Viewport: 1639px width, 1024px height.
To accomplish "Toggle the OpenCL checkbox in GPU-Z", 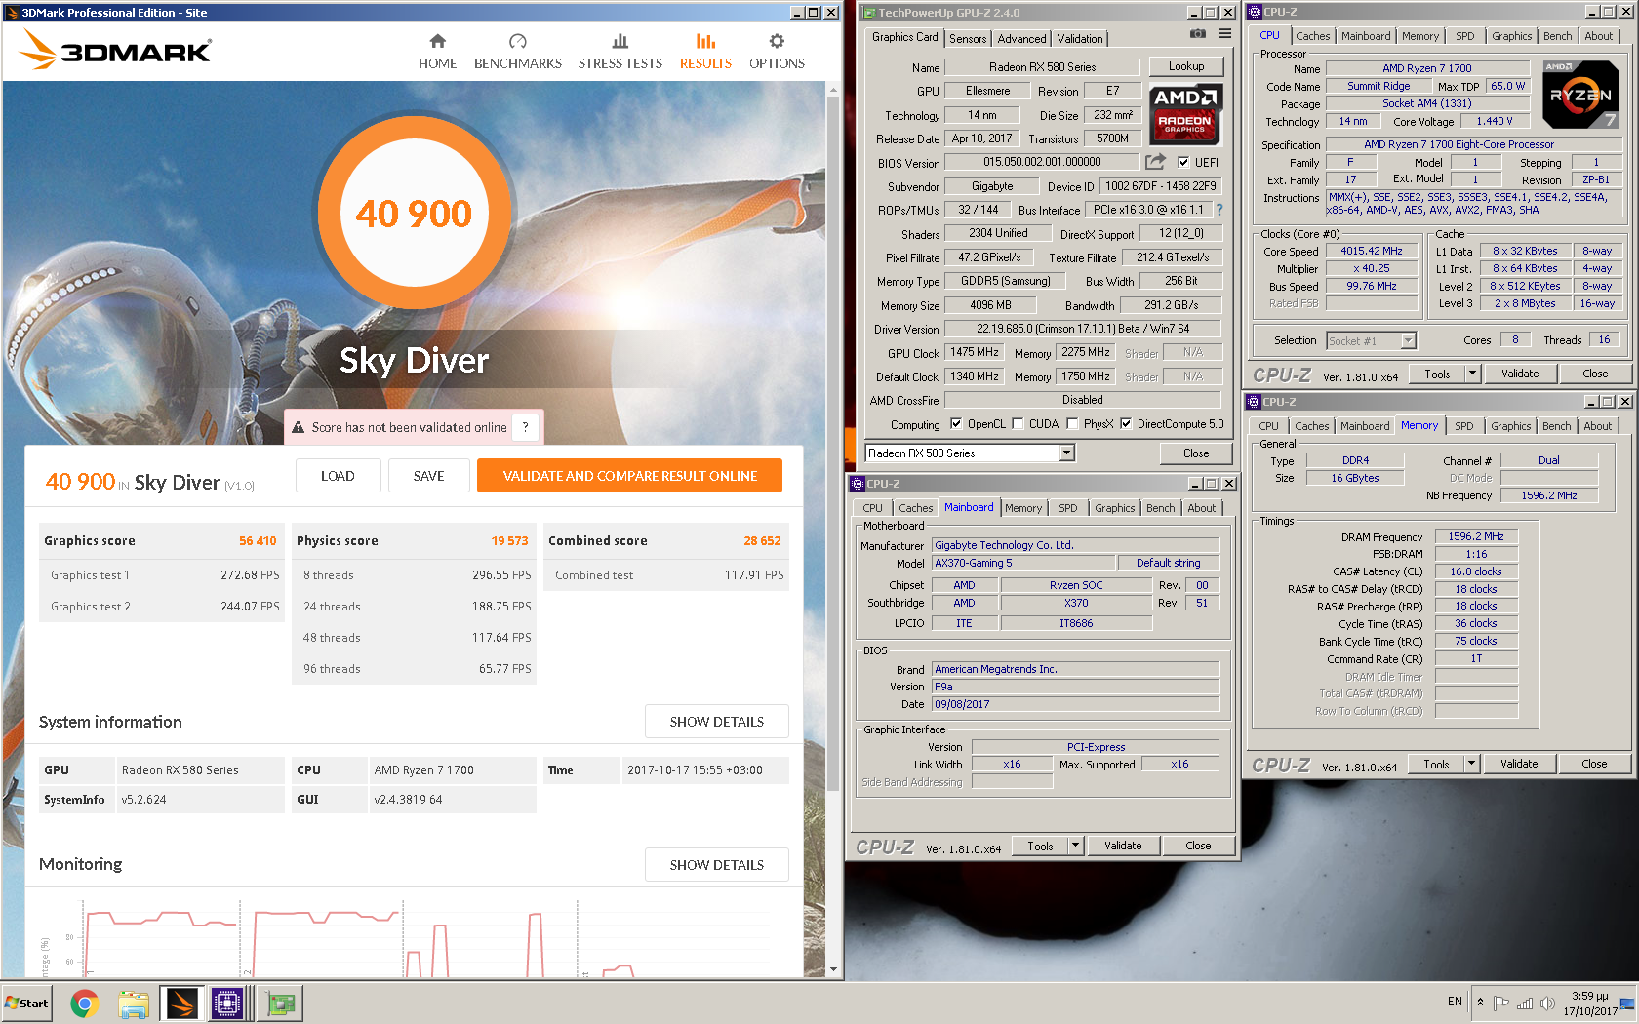I will coord(956,423).
